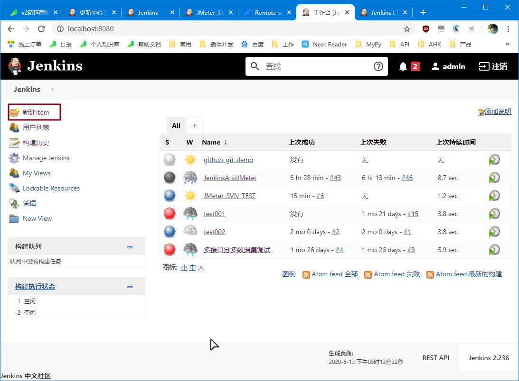Open notifications bell icon

(x=403, y=66)
